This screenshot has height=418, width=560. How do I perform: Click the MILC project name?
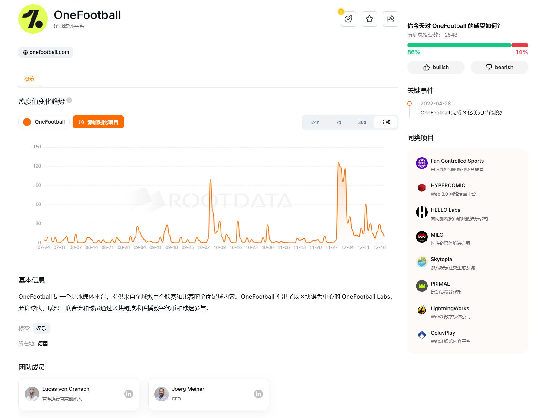pyautogui.click(x=437, y=235)
